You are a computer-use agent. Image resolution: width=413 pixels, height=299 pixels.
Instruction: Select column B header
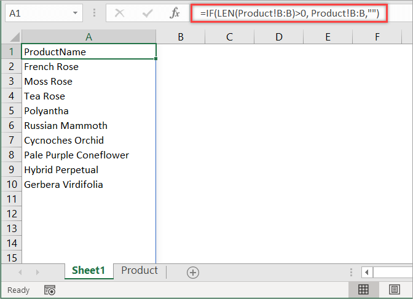pyautogui.click(x=181, y=37)
